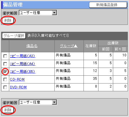Tick the DVD-ROM row checkbox
The height and width of the screenshot is (117, 129).
(x=5, y=87)
